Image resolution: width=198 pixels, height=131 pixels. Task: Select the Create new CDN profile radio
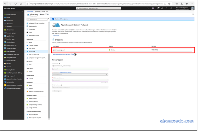point(53,65)
